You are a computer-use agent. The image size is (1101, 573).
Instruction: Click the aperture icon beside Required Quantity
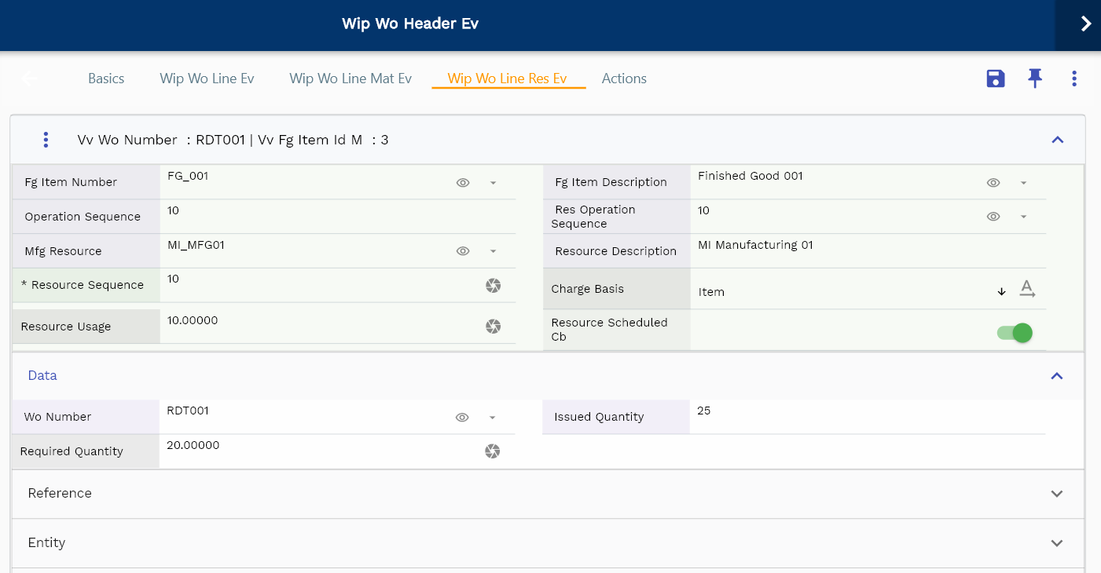point(493,451)
